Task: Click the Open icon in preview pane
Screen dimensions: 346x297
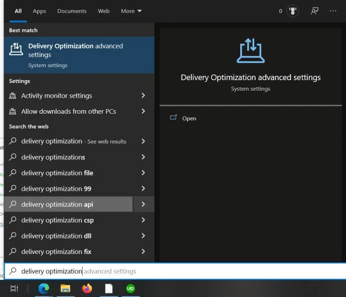Action: [x=174, y=117]
